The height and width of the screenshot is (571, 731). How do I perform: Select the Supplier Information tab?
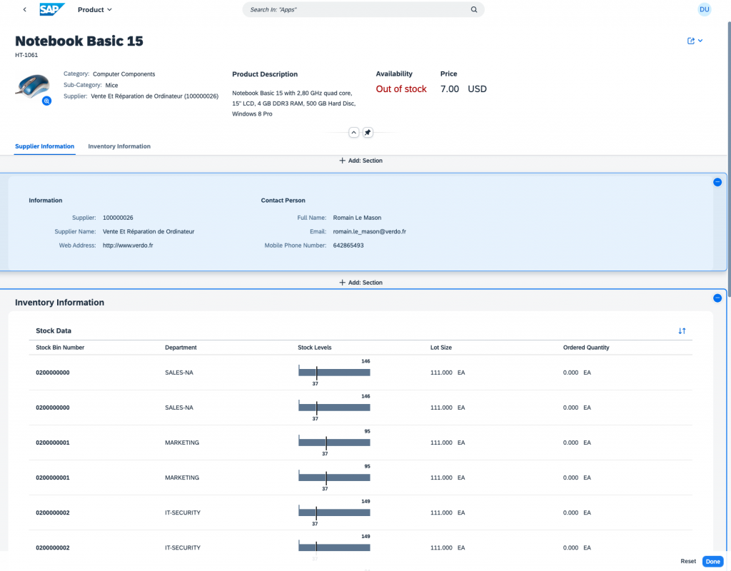tap(44, 146)
